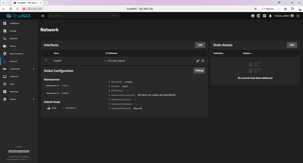Focus the Search UI input field
This screenshot has width=303, height=163.
coord(84,16)
